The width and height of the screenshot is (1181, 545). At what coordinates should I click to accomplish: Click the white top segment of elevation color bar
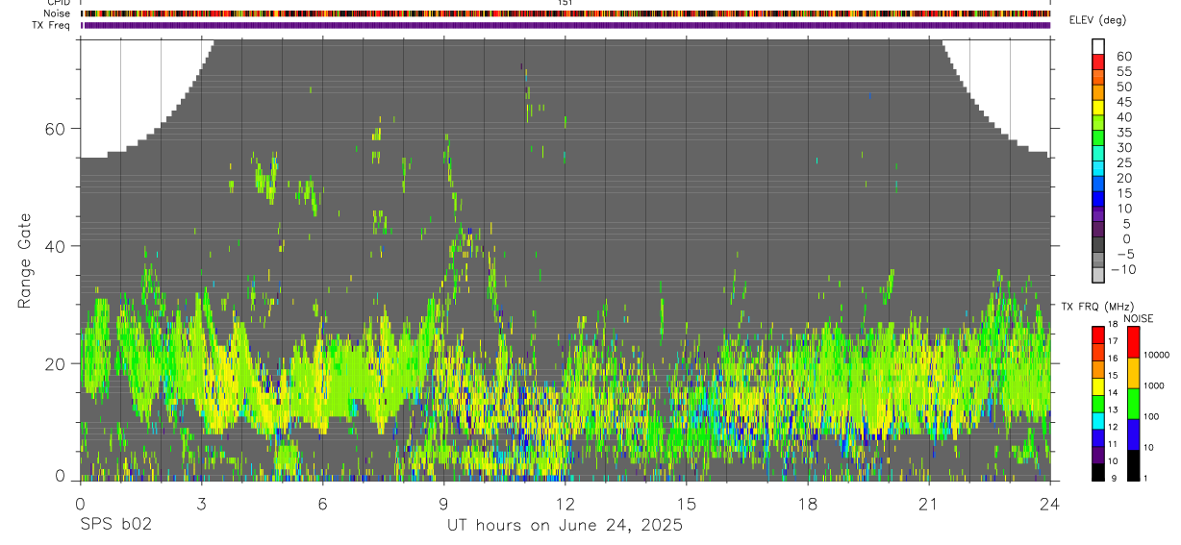1098,46
